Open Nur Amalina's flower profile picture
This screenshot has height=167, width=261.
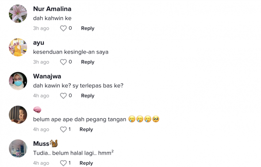click(x=18, y=13)
